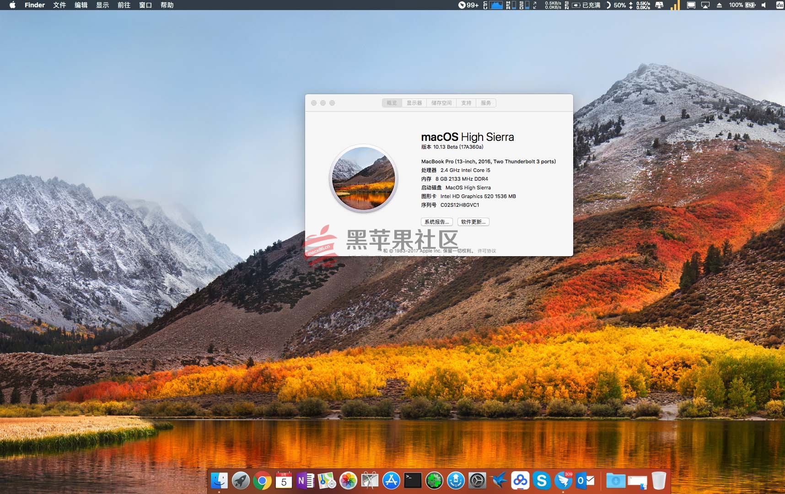785x494 pixels.
Task: Click the 系统报告... button
Action: (437, 222)
